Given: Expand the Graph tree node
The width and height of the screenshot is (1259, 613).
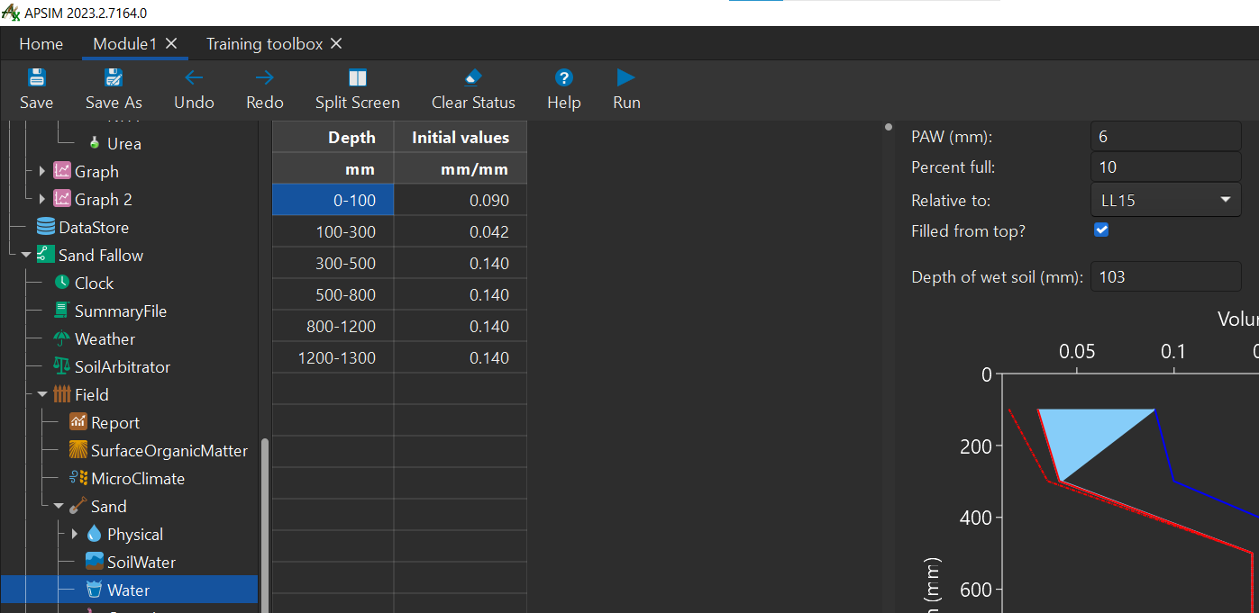Looking at the screenshot, I should (41, 171).
